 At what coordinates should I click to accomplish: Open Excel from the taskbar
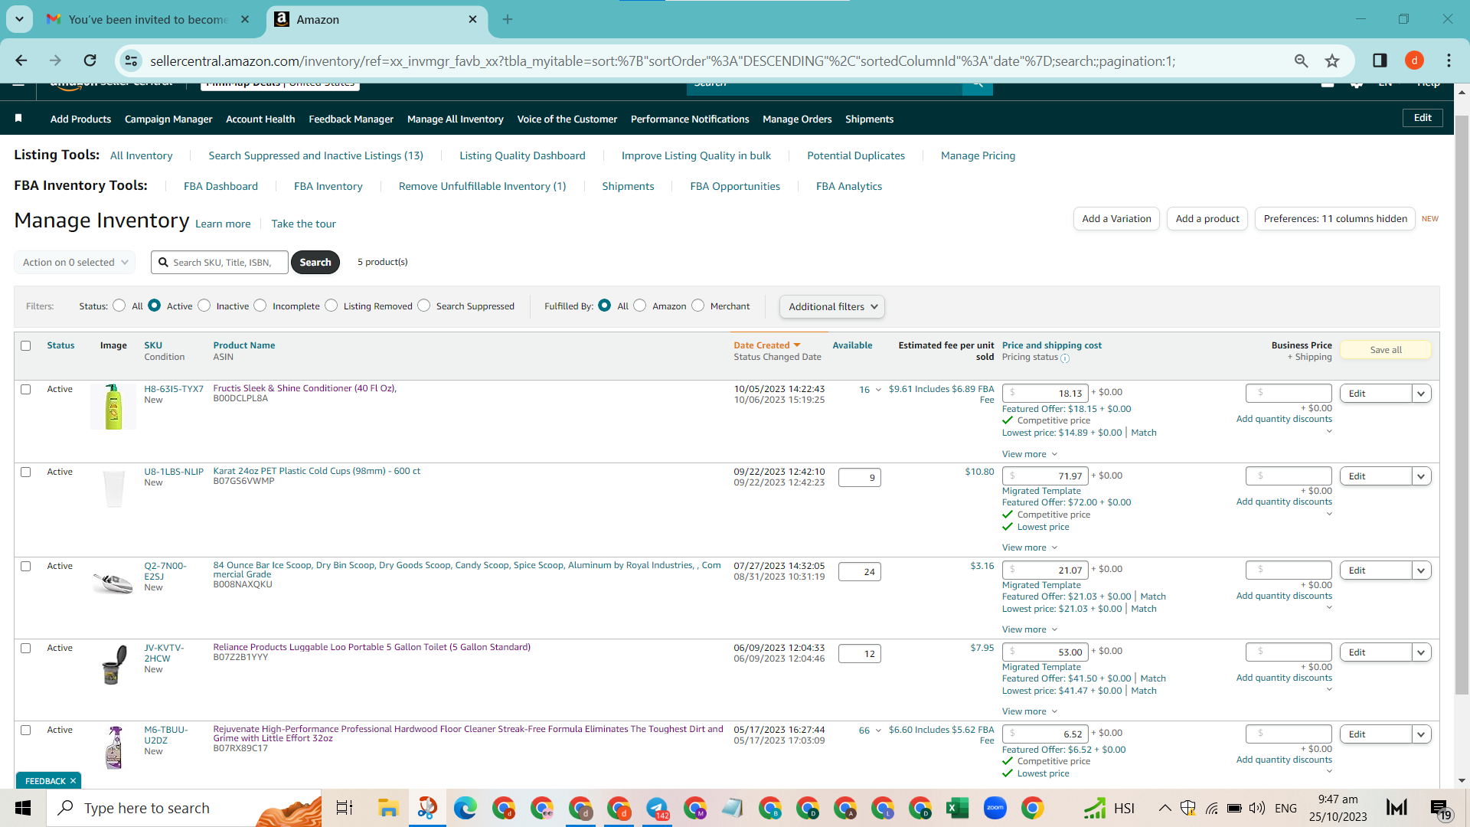957,808
